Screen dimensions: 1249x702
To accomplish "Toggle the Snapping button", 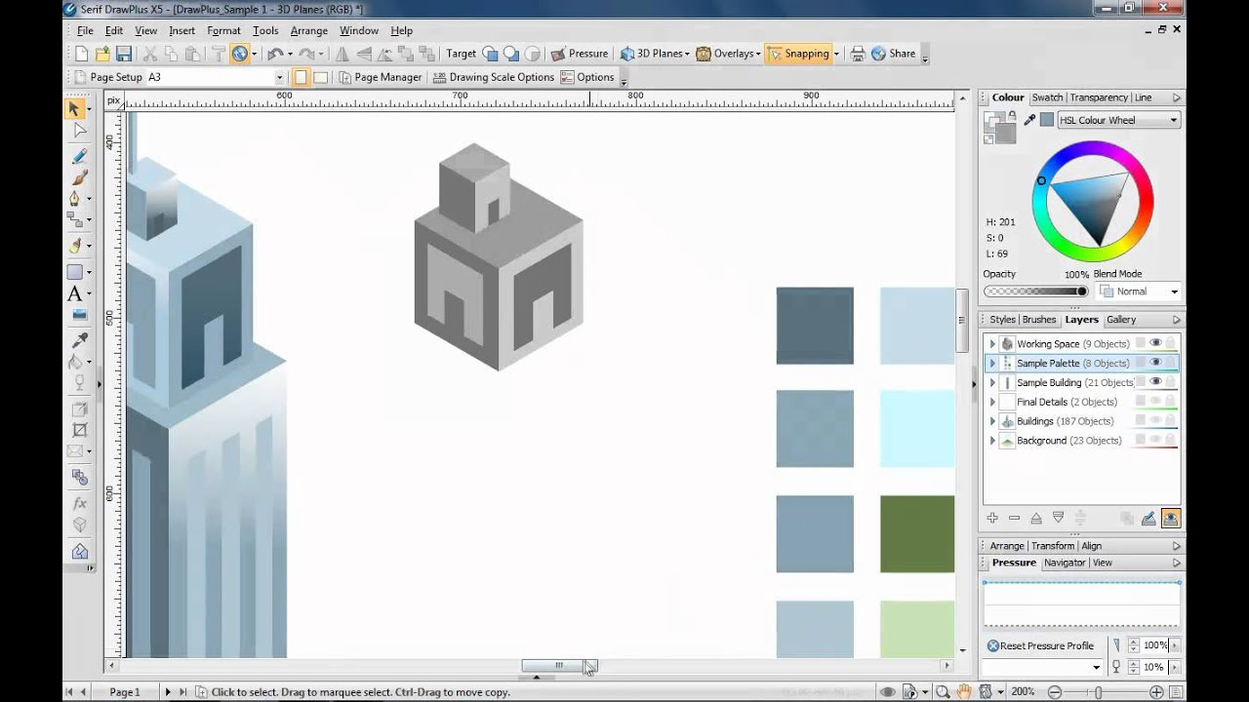I will [799, 54].
